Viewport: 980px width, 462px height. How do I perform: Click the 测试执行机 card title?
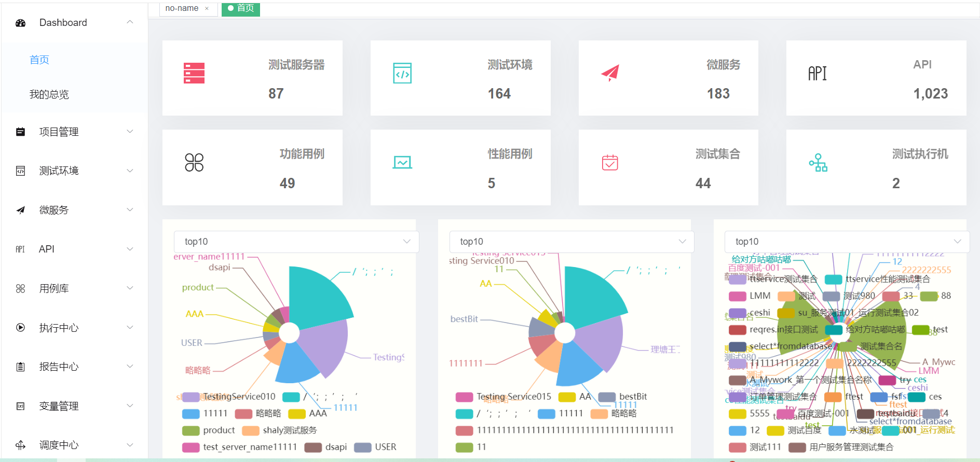pyautogui.click(x=920, y=154)
